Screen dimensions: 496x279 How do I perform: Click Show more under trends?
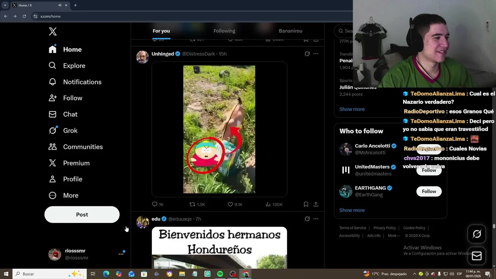[352, 109]
